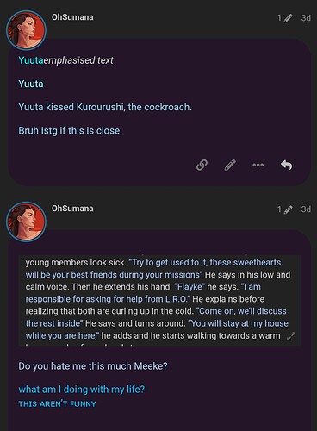Open OhSumana's avatar on the first post
317x431 pixels.
pyautogui.click(x=26, y=30)
